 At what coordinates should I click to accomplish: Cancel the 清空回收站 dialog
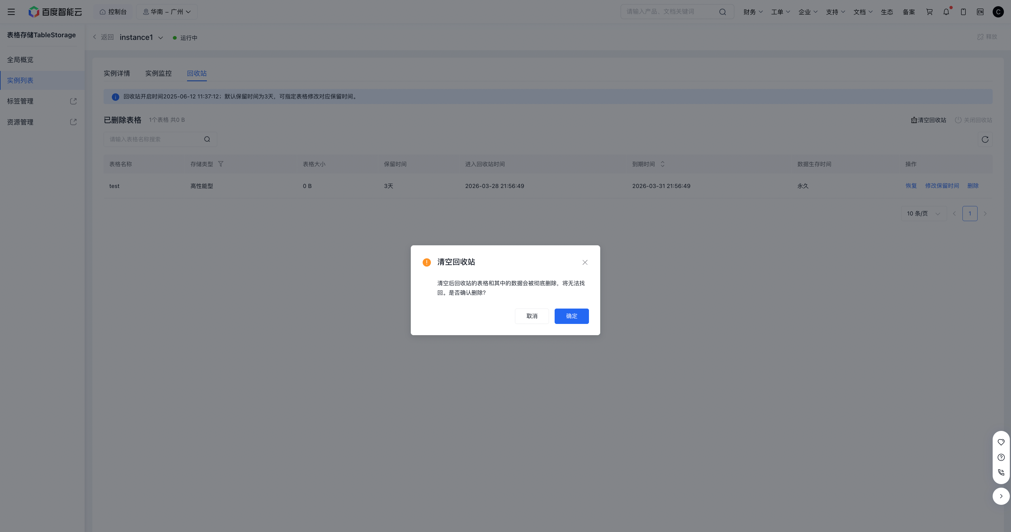click(532, 316)
